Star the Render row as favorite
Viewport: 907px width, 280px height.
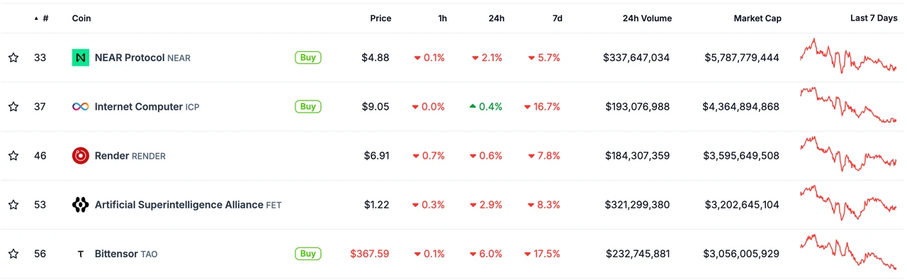[x=13, y=155]
